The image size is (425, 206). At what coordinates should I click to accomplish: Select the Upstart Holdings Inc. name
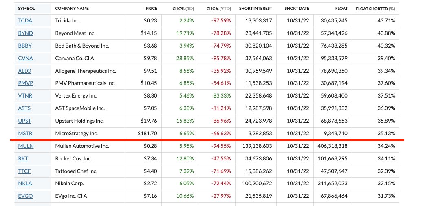[x=79, y=121]
